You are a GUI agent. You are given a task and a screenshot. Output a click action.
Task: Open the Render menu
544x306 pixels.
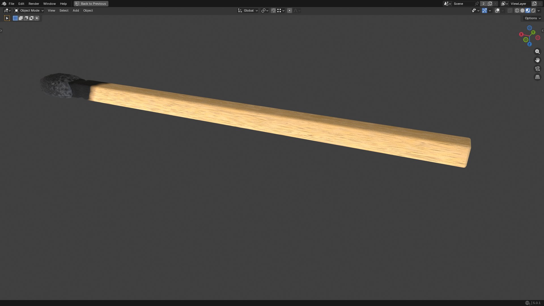34,4
